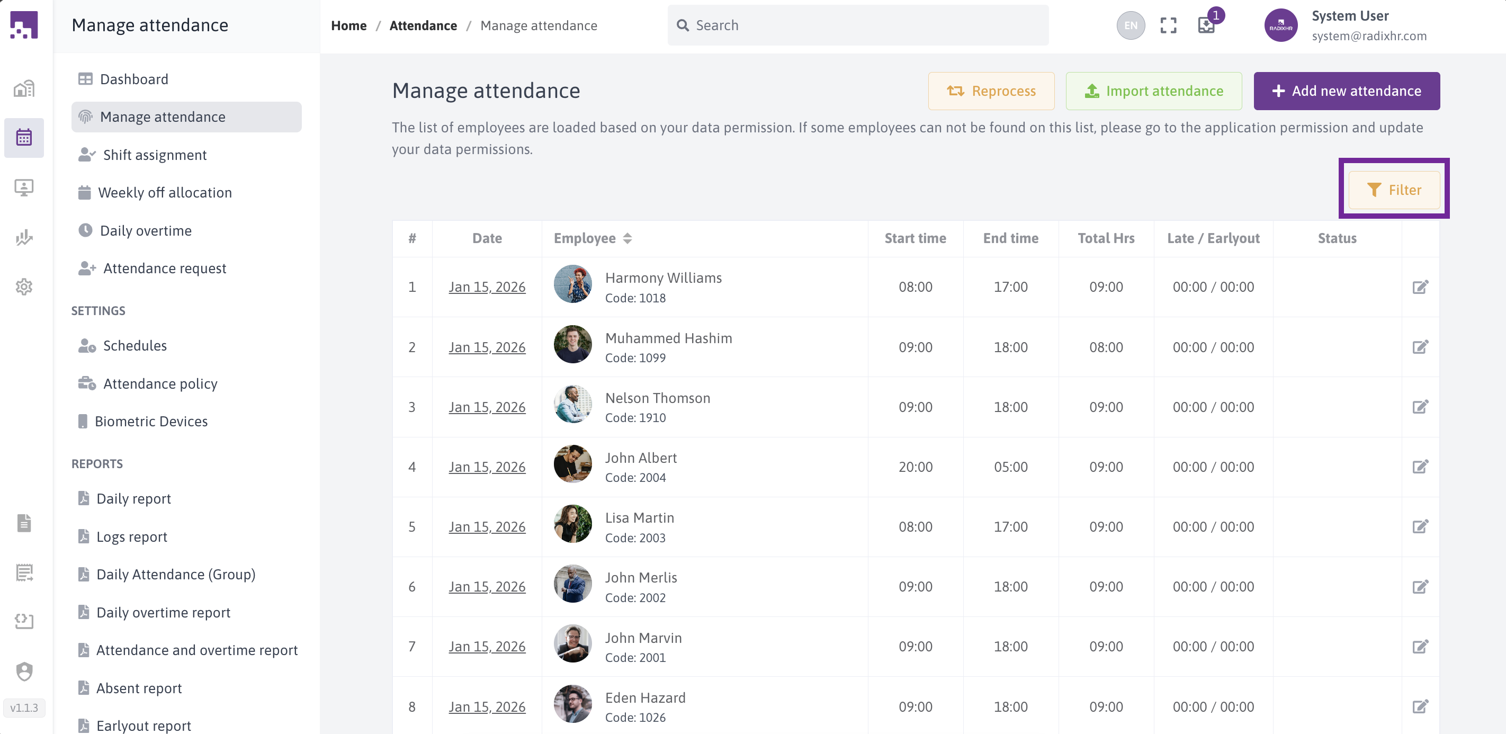Screen dimensions: 1506x734
Task: Open Jan 15, 2026 link for Lisa Martin
Action: click(x=487, y=527)
